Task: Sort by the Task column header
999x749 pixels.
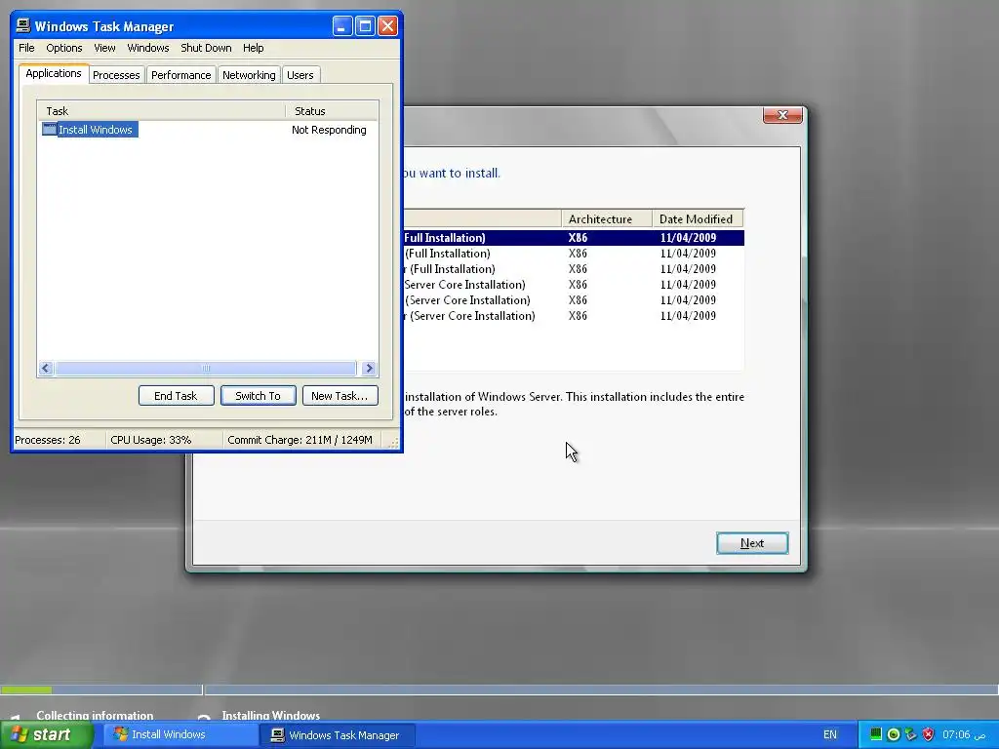Action: [162, 111]
